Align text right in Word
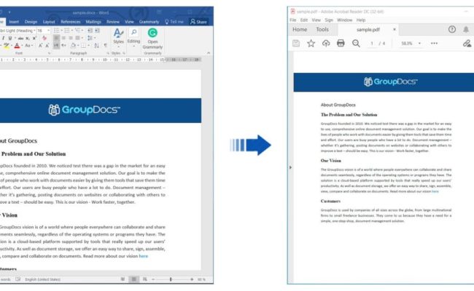474x291 pixels. tap(71, 38)
